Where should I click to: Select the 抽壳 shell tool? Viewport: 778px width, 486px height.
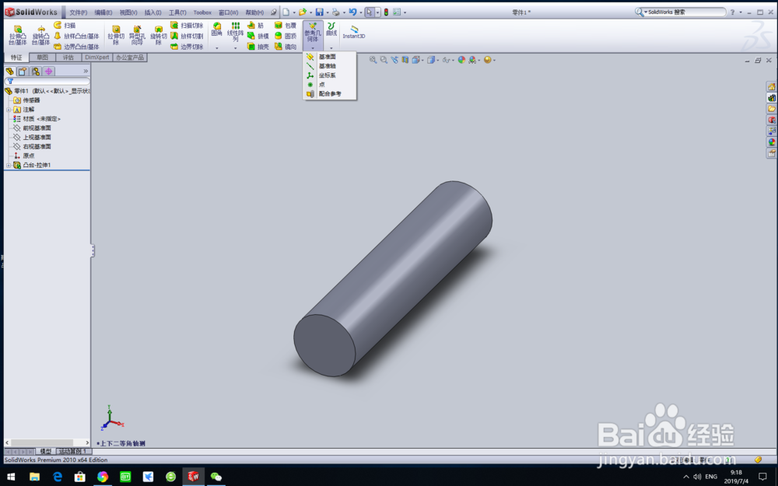tap(258, 47)
